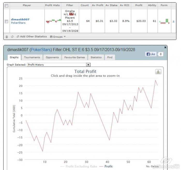The width and height of the screenshot is (181, 170).
Task: Open the Groups dropdown menu
Action: (x=58, y=37)
